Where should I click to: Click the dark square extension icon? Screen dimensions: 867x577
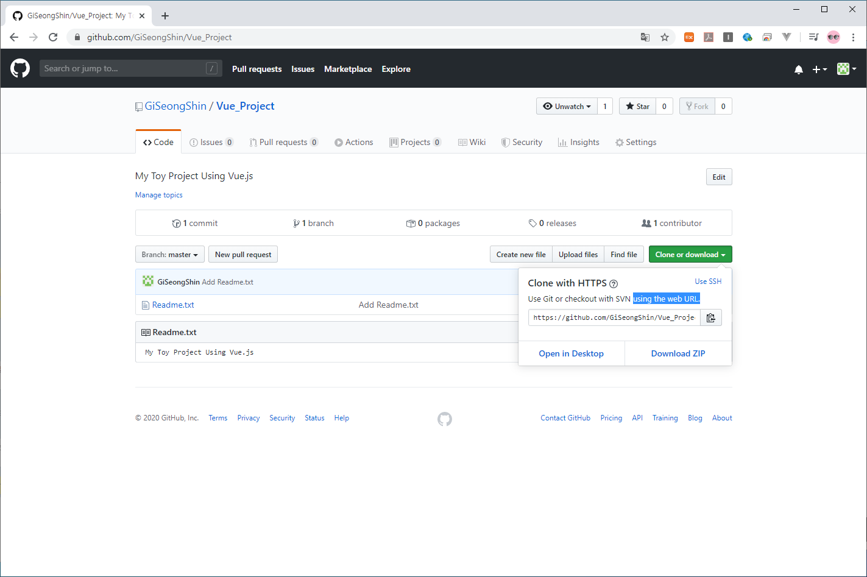(728, 37)
